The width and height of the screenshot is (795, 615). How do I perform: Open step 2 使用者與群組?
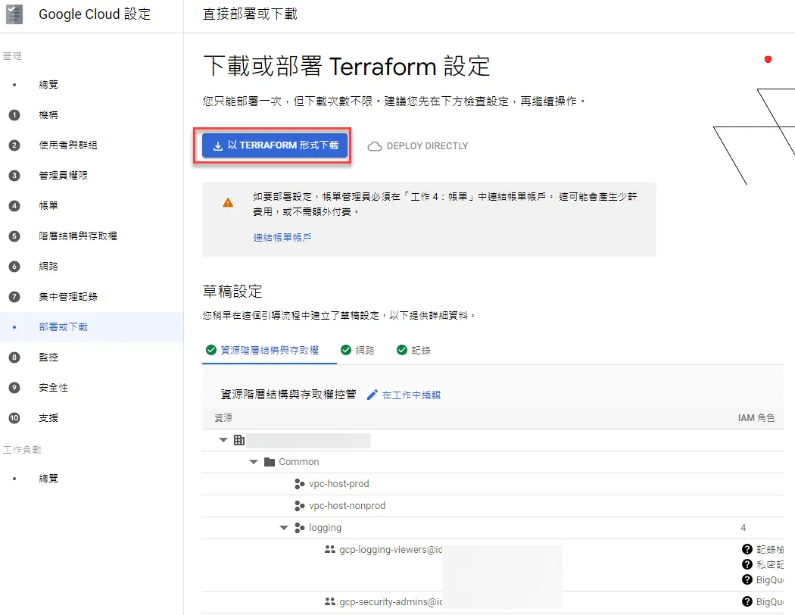click(68, 145)
